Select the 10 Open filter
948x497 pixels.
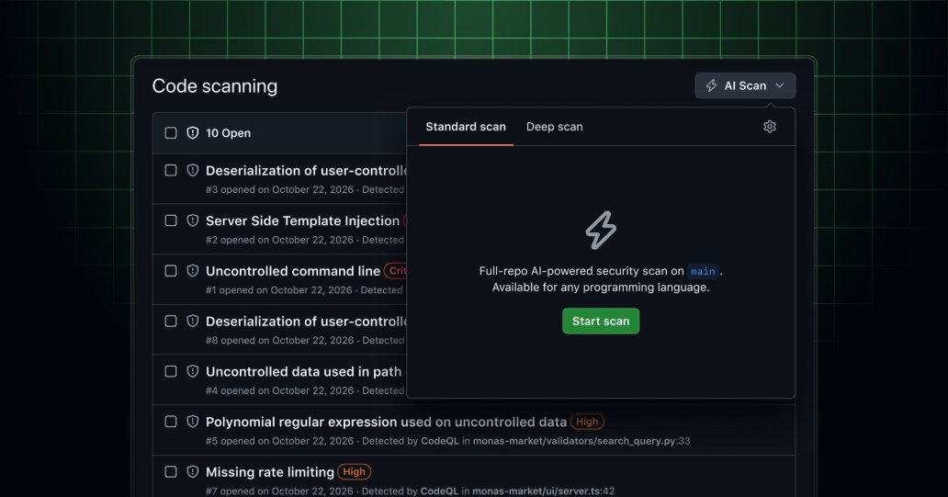pyautogui.click(x=228, y=133)
